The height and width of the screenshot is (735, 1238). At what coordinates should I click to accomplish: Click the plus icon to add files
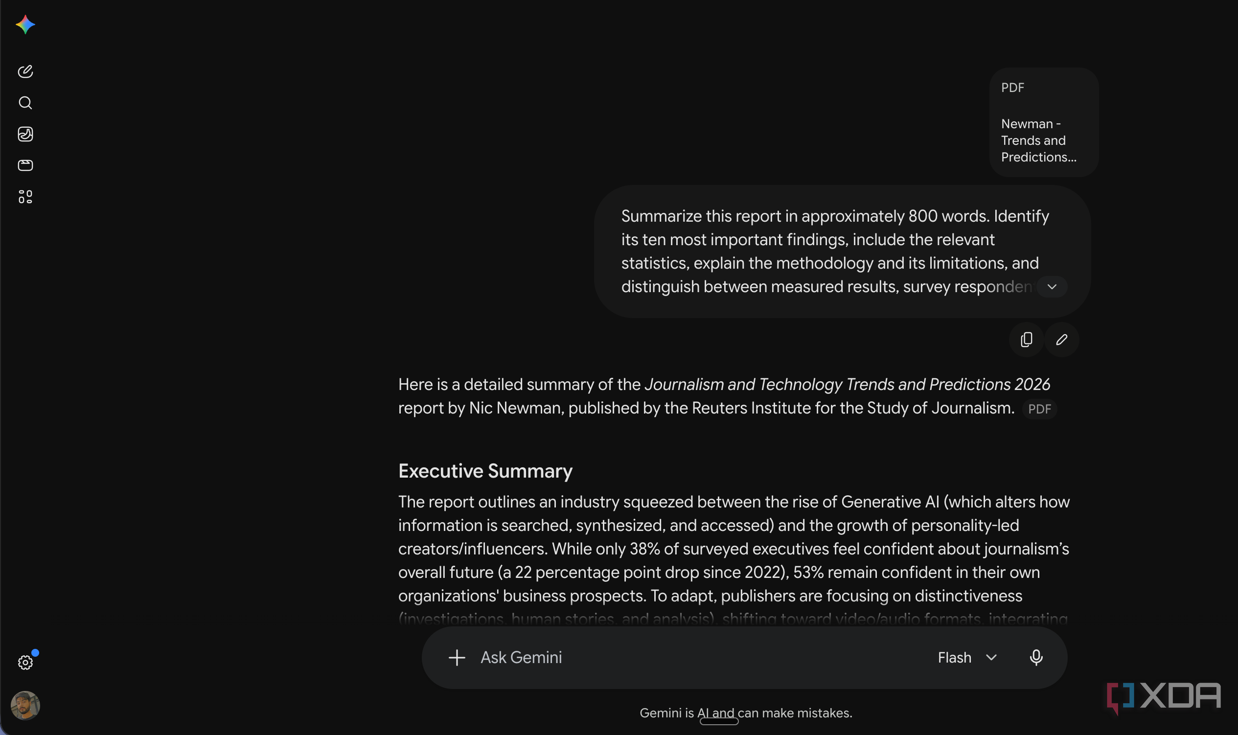pyautogui.click(x=457, y=657)
